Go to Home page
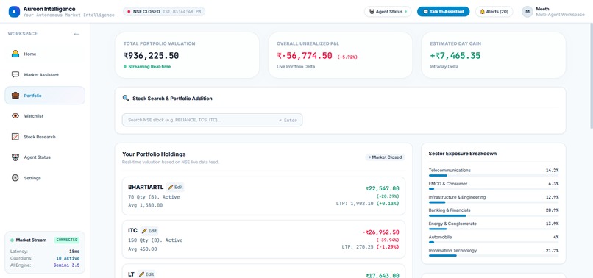 click(x=45, y=54)
